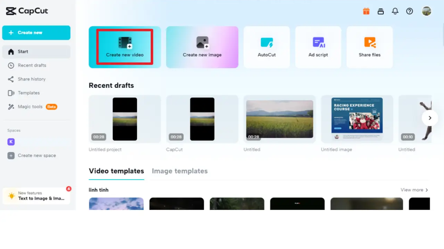The width and height of the screenshot is (444, 249).
Task: Click the clock icon beside Recent drafts
Action: [x=11, y=65]
